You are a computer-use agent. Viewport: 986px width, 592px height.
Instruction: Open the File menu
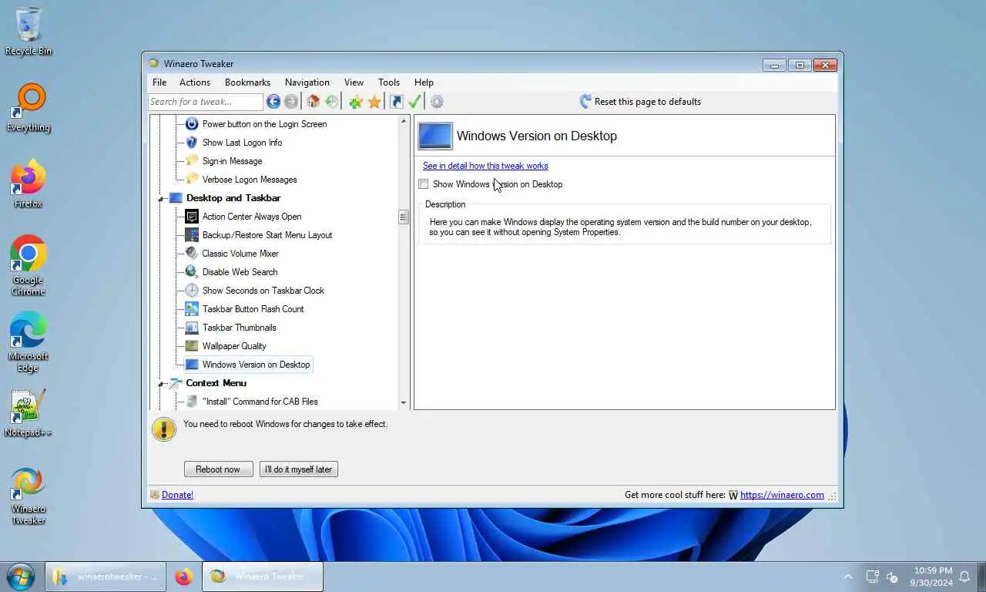(159, 82)
